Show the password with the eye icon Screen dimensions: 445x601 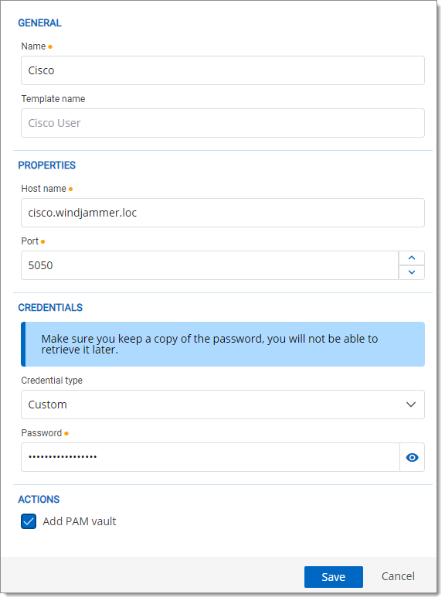pos(412,457)
